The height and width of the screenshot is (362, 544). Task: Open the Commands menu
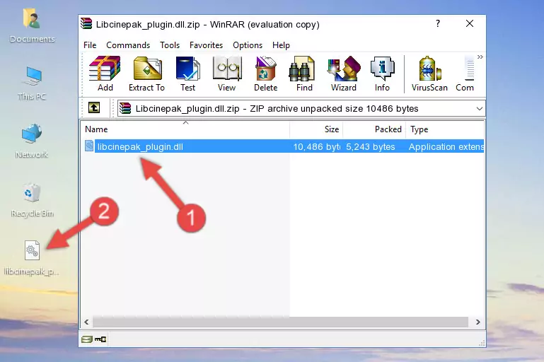[x=128, y=45]
